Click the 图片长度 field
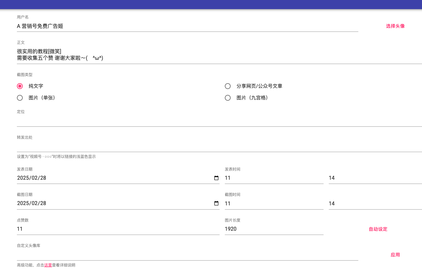The height and width of the screenshot is (271, 422). click(274, 229)
